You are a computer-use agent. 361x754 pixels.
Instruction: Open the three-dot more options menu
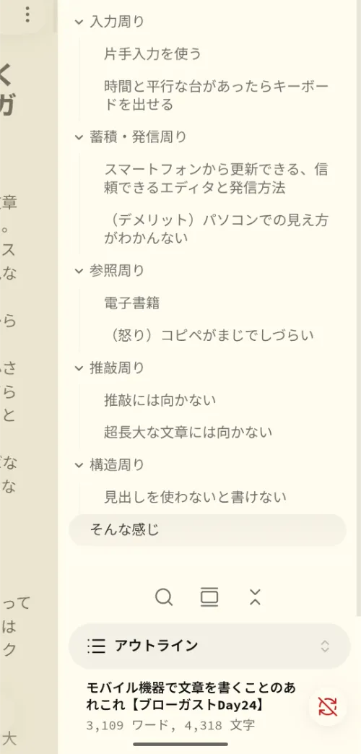pyautogui.click(x=27, y=14)
